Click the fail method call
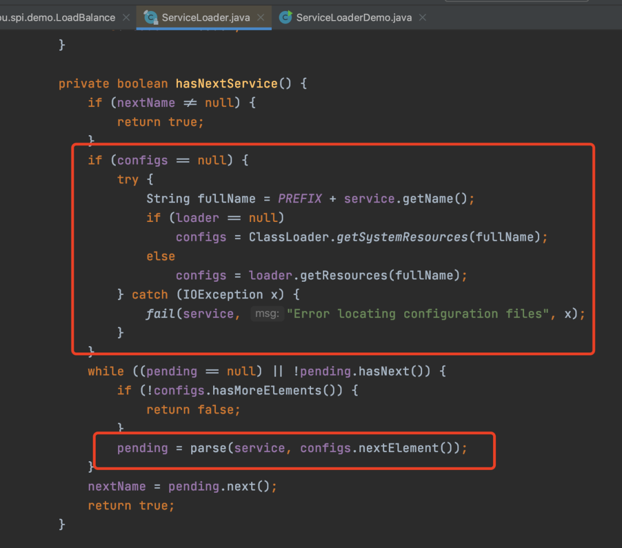622x548 pixels. click(161, 313)
